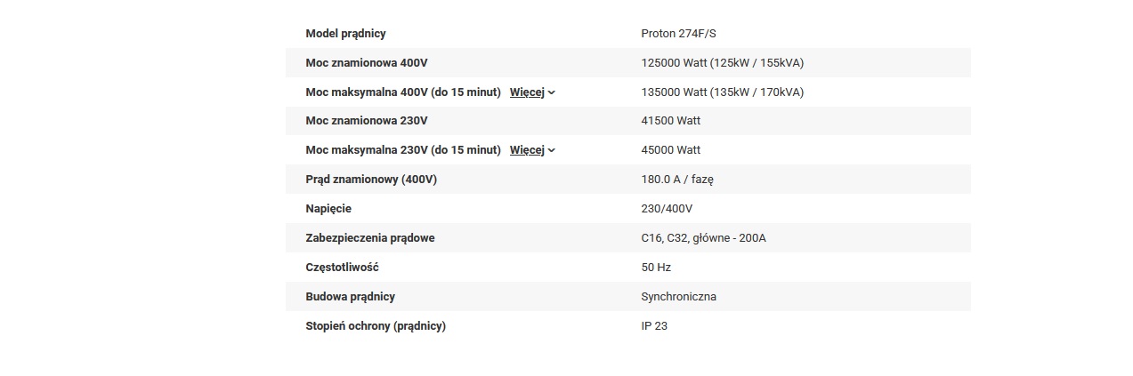Click the 125000 Watt (125kW / 155kVA) value
Image resolution: width=1133 pixels, height=376 pixels.
point(722,63)
